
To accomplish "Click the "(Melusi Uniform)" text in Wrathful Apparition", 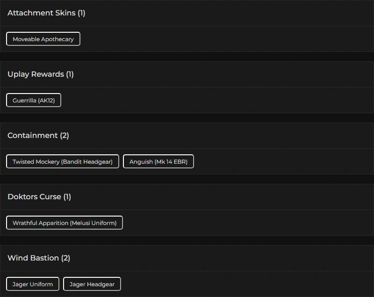I will [x=93, y=223].
